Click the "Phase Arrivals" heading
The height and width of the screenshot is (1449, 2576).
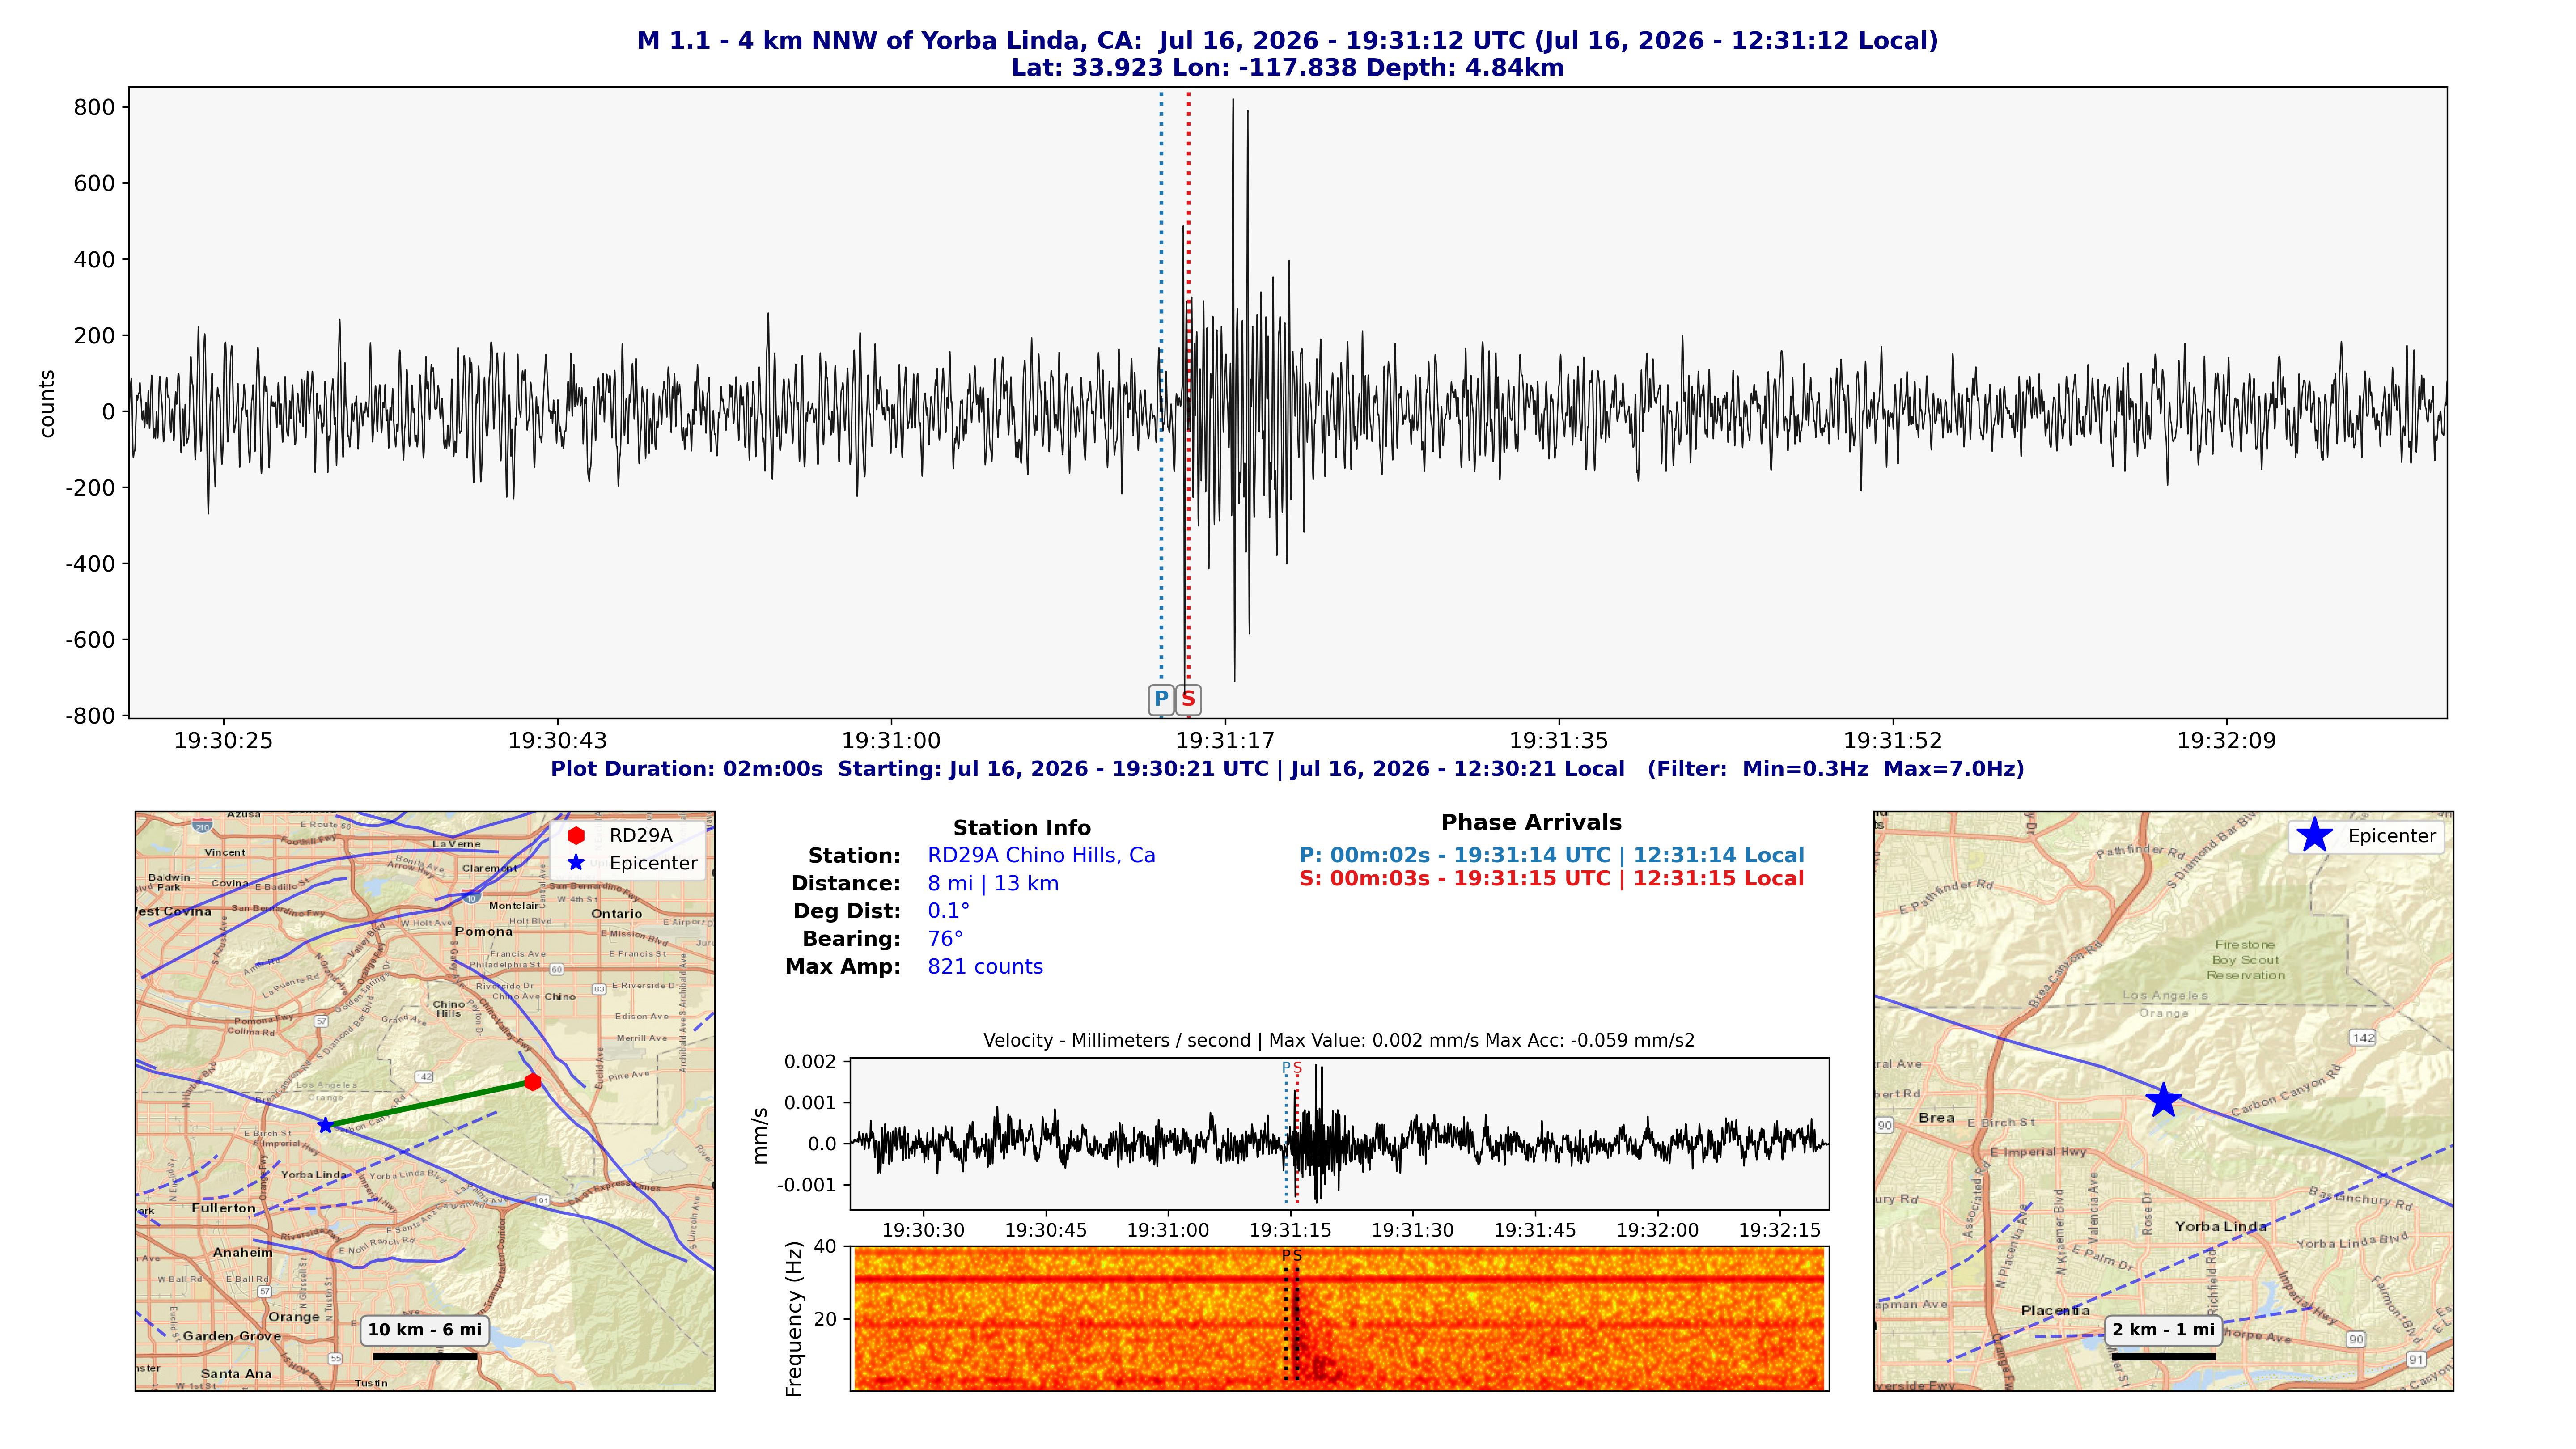[x=1531, y=823]
